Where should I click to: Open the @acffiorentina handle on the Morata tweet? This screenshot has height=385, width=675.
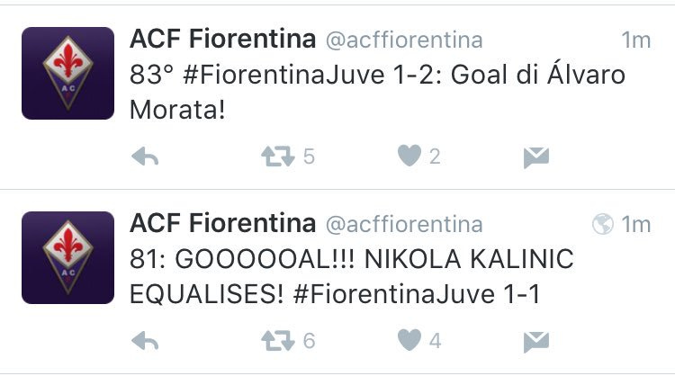click(x=404, y=40)
